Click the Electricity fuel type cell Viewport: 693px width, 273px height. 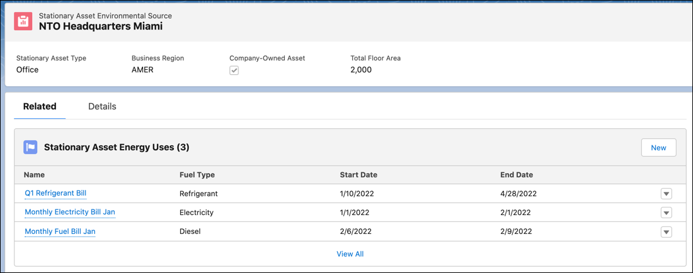197,213
